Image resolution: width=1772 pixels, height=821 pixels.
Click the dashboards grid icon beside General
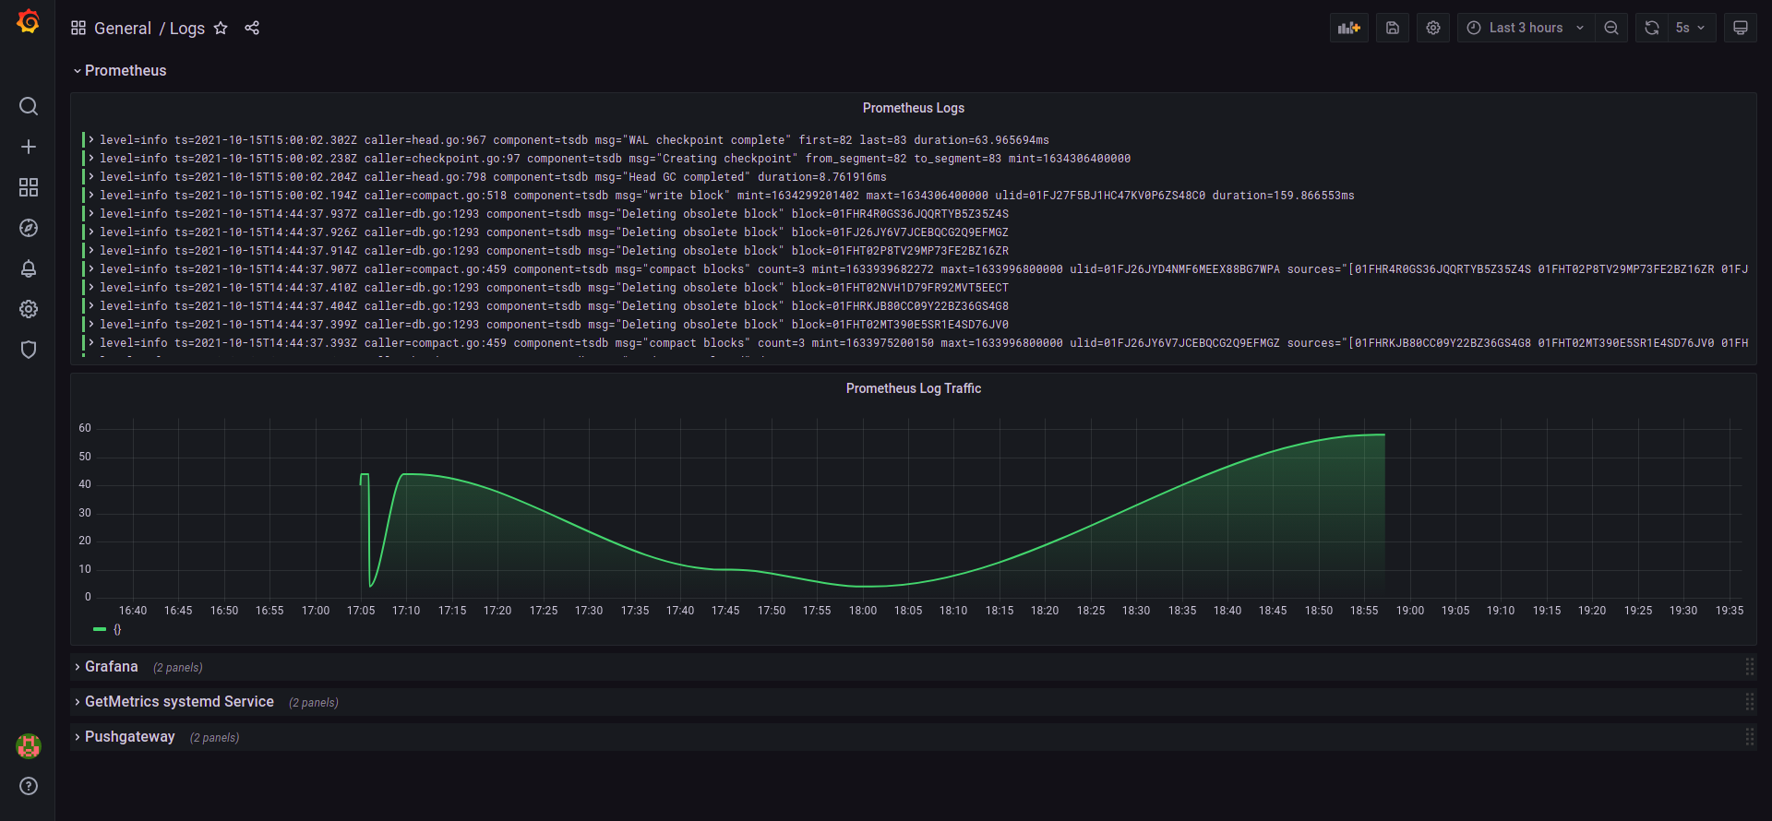pos(78,28)
